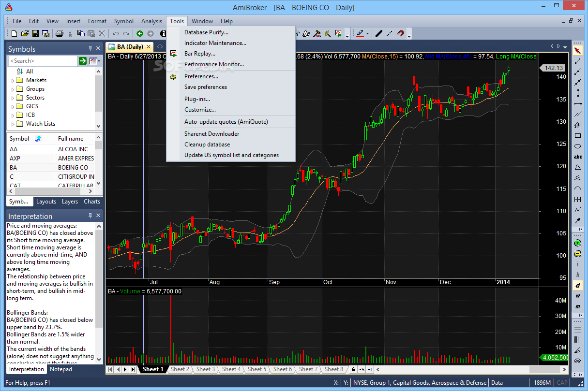This screenshot has height=391, width=588.
Task: Expand the Watch Lists tree node
Action: [x=13, y=124]
